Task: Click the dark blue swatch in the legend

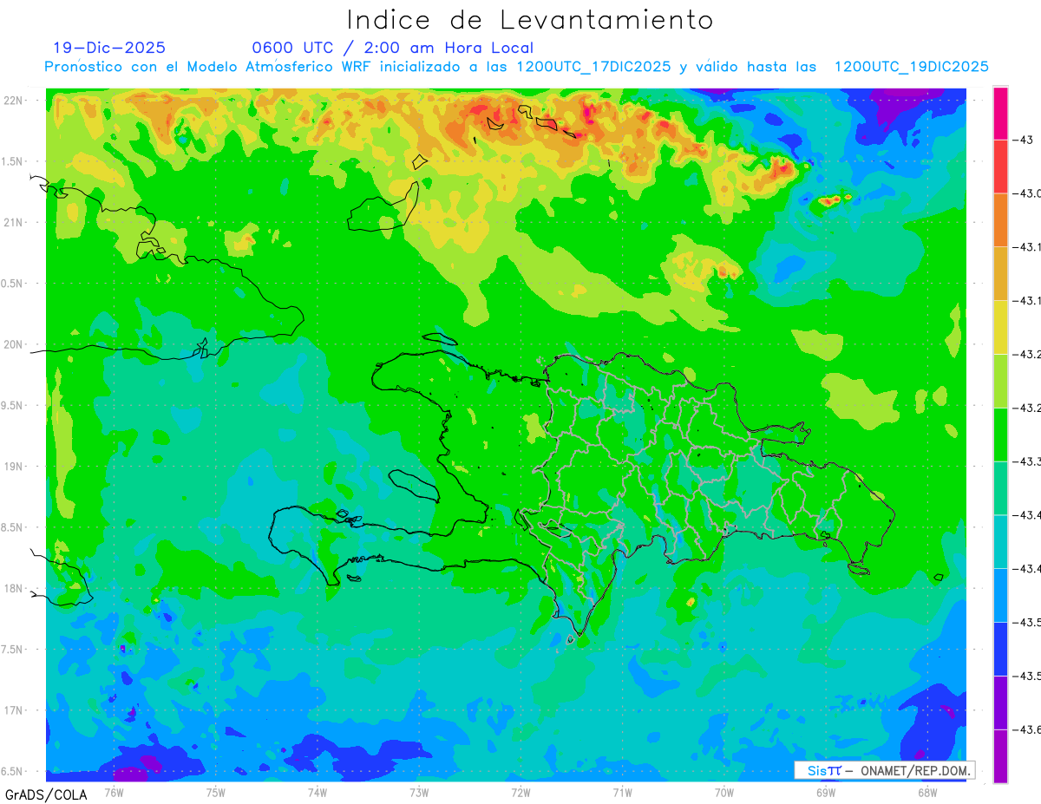Action: [1000, 649]
